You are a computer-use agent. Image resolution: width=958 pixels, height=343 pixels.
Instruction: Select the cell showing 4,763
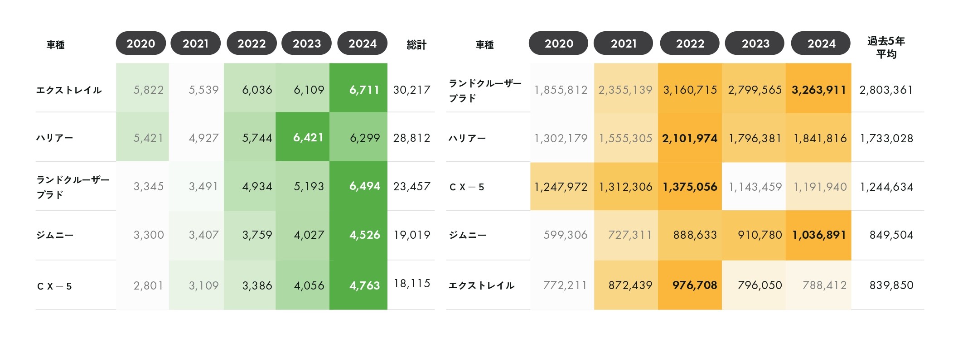coord(358,285)
